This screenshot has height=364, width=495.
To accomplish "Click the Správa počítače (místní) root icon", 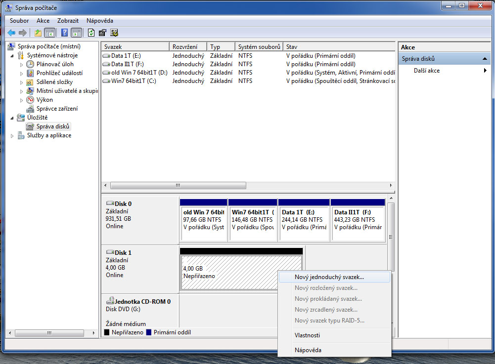I will point(11,46).
